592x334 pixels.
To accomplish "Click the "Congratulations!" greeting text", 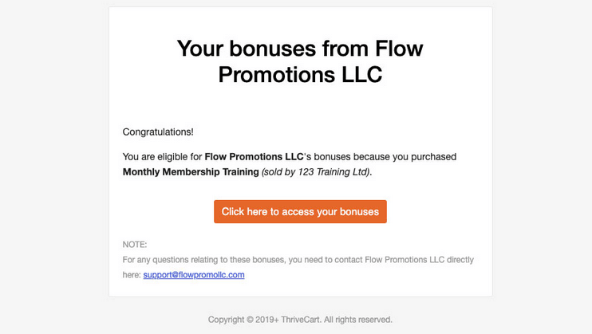I will coord(158,132).
